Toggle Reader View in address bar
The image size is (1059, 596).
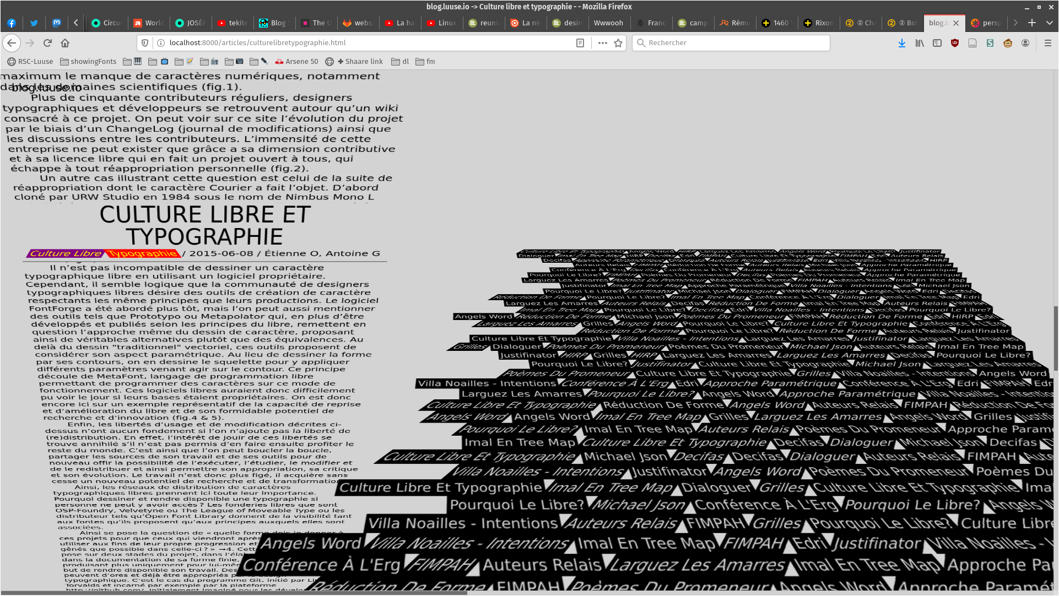pos(580,43)
